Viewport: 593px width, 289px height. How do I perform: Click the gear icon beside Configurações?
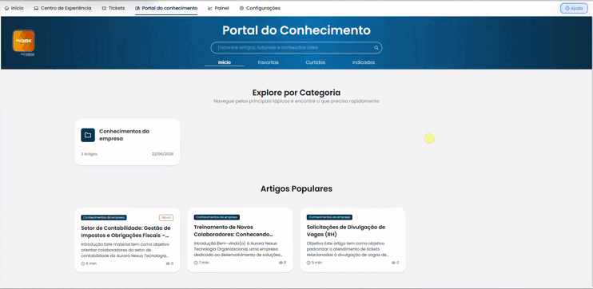[241, 8]
